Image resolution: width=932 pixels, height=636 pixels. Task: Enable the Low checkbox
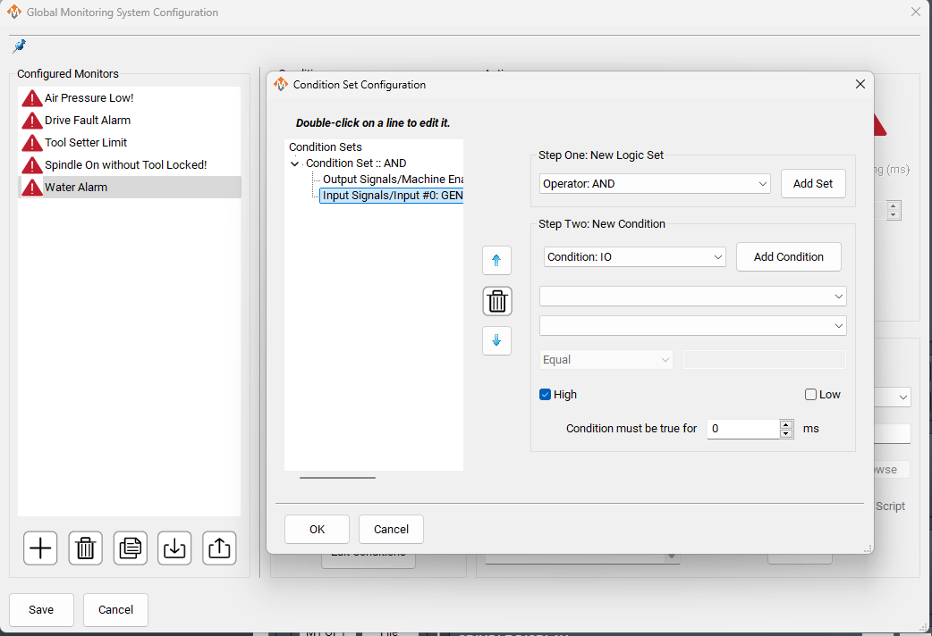(811, 395)
